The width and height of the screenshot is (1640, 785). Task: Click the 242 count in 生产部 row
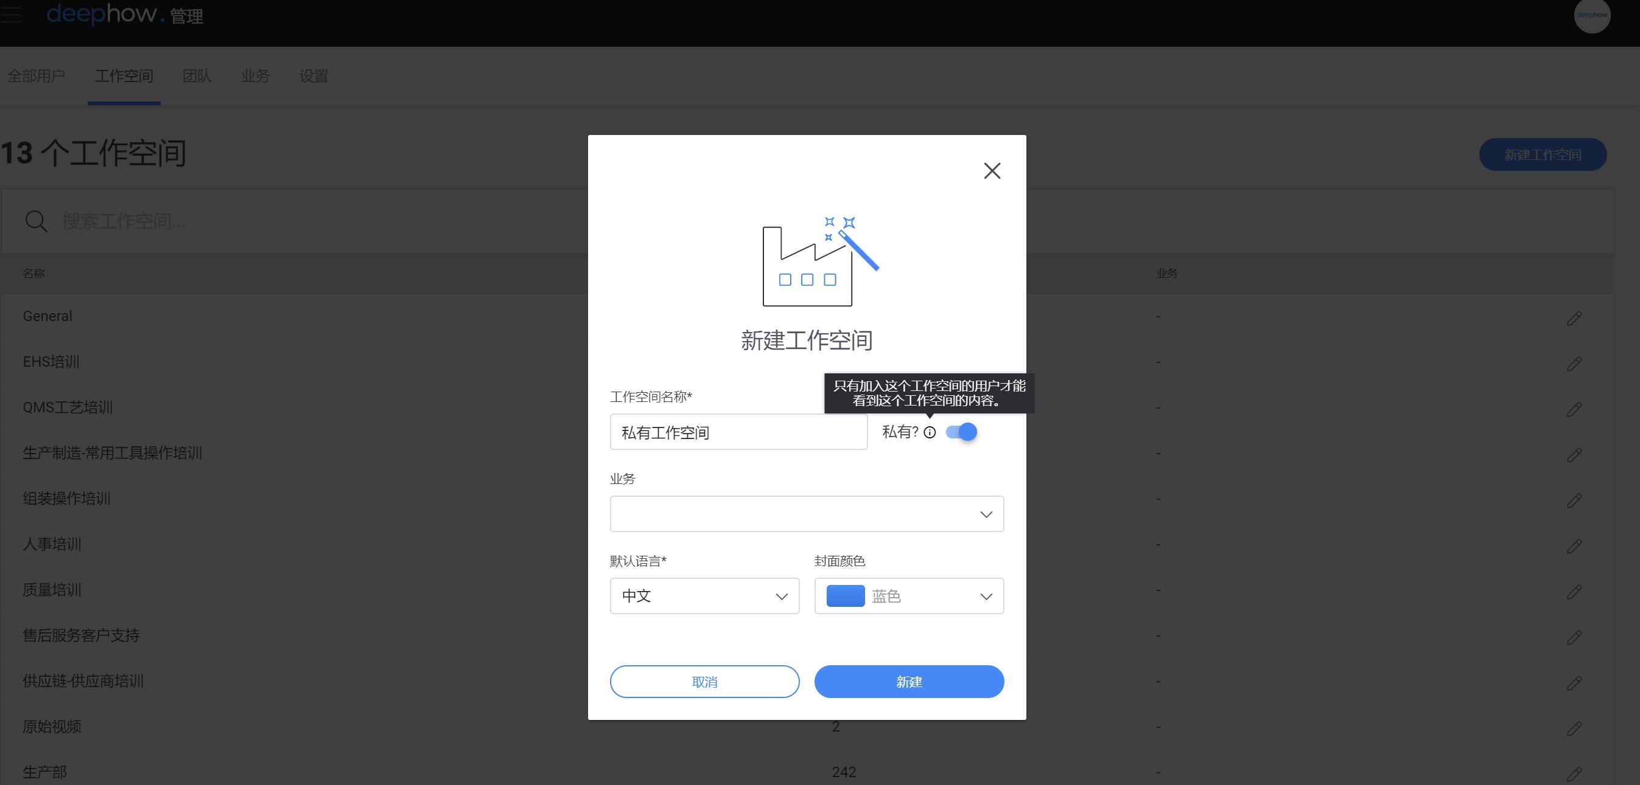(844, 772)
